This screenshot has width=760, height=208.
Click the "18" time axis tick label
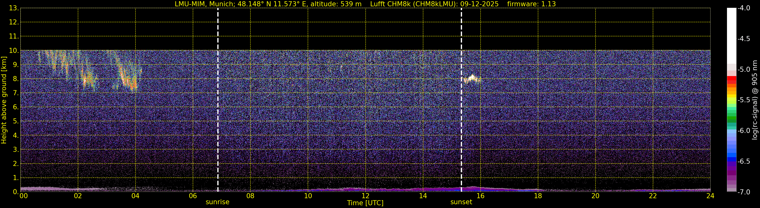(x=538, y=196)
